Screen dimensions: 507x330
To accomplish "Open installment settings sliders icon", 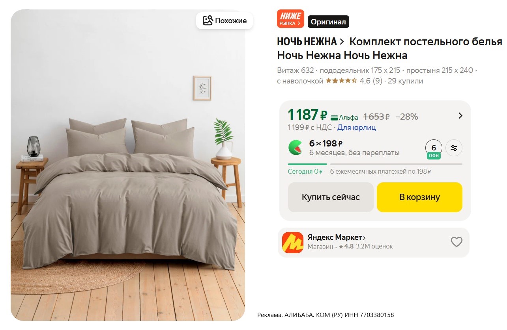I will coord(454,148).
